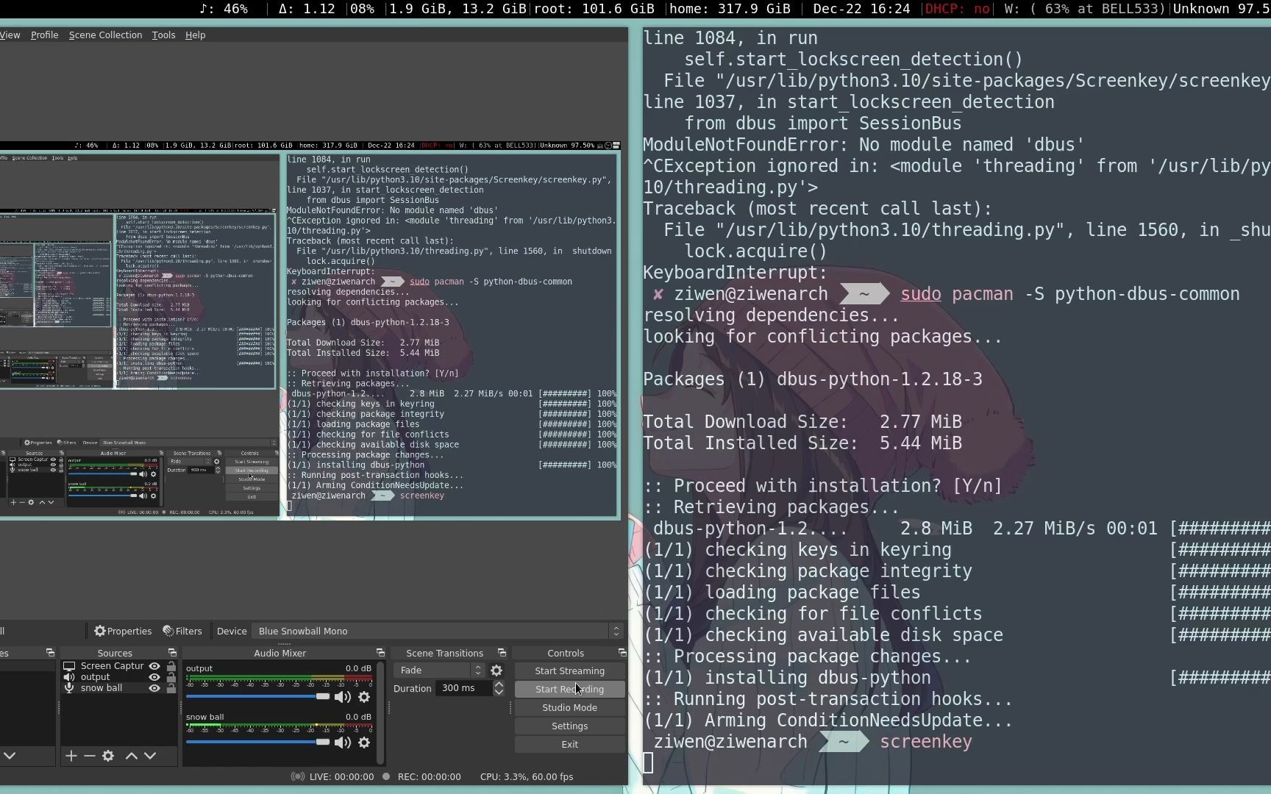Move selected source down

(150, 756)
